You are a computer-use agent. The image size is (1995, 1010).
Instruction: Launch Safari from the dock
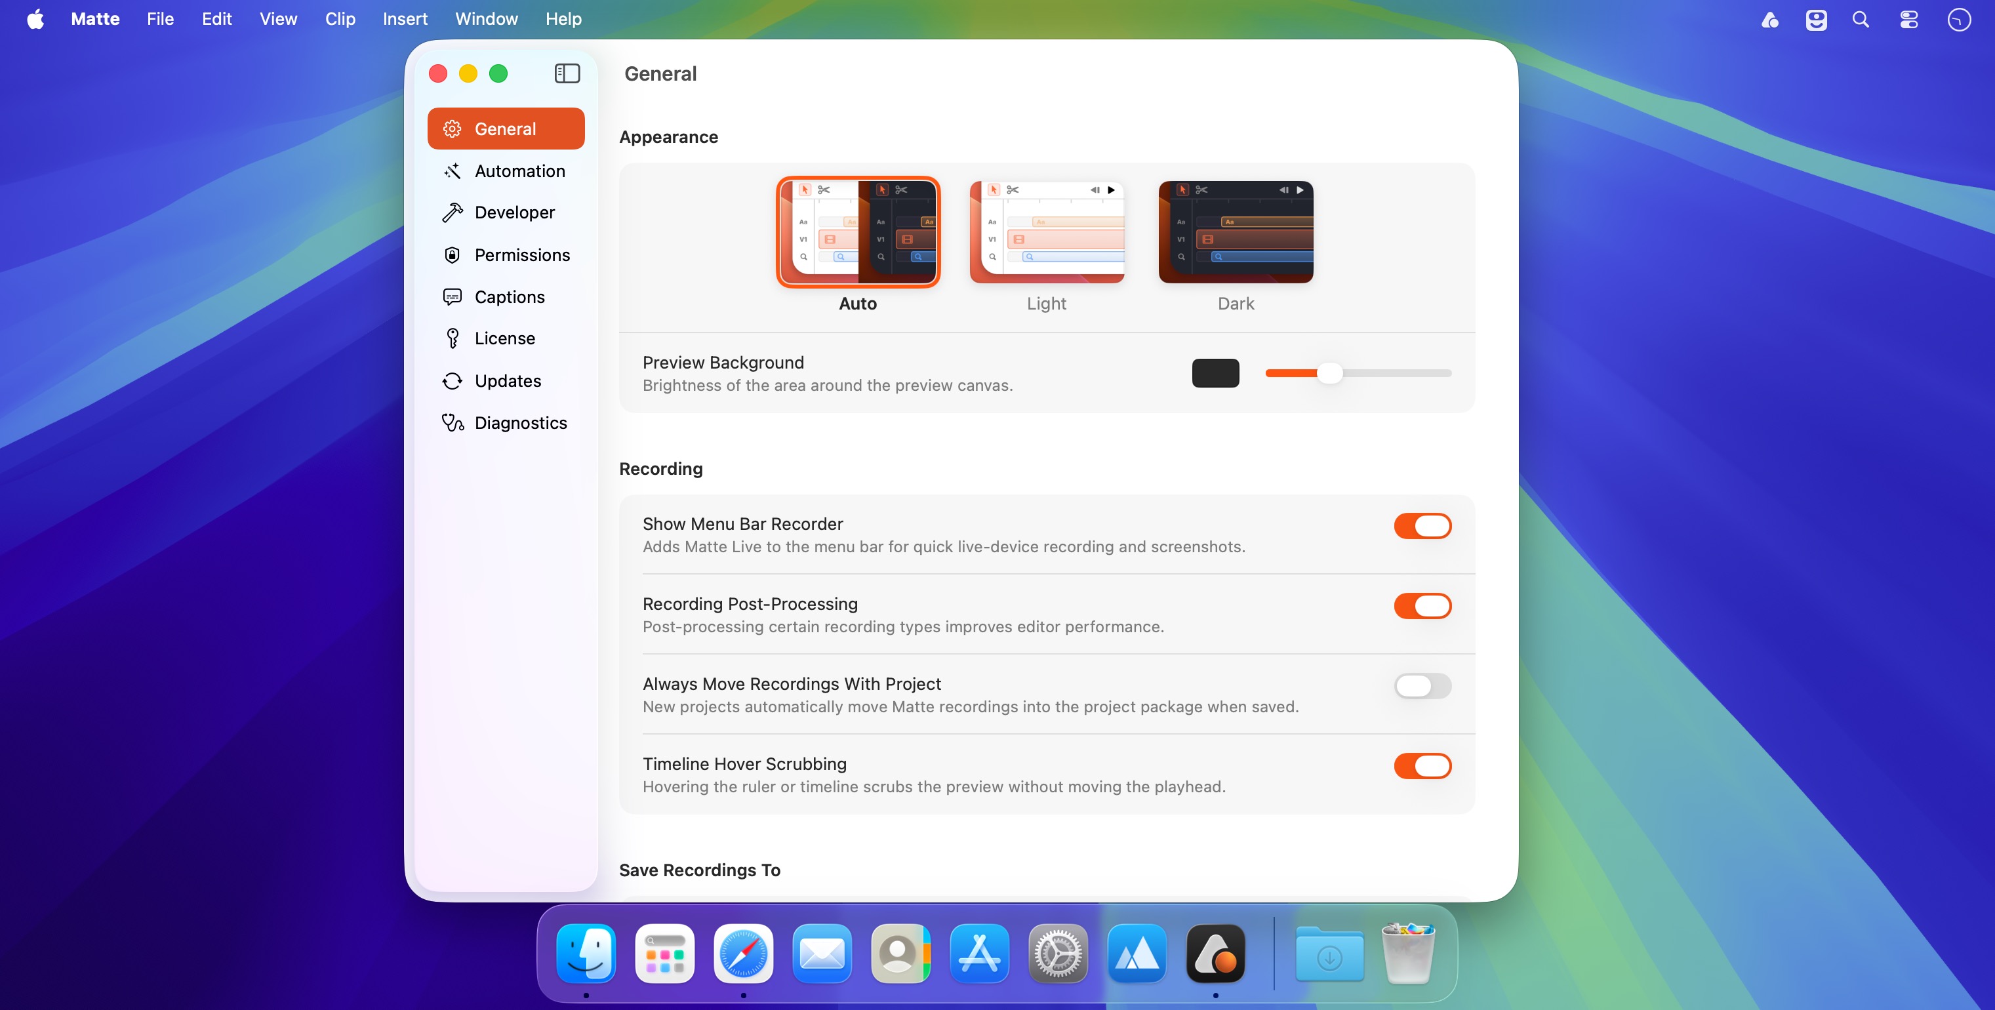(744, 954)
